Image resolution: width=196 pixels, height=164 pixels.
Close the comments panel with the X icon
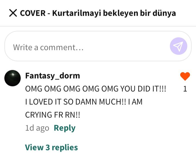click(x=13, y=13)
